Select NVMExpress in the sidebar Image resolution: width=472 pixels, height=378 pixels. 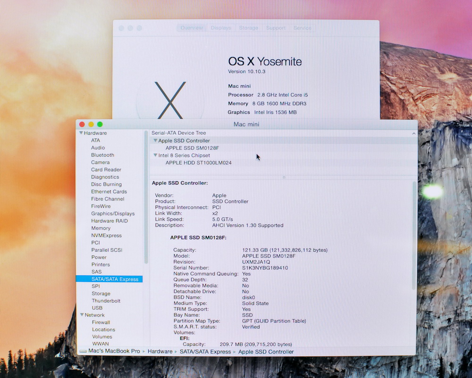point(107,235)
